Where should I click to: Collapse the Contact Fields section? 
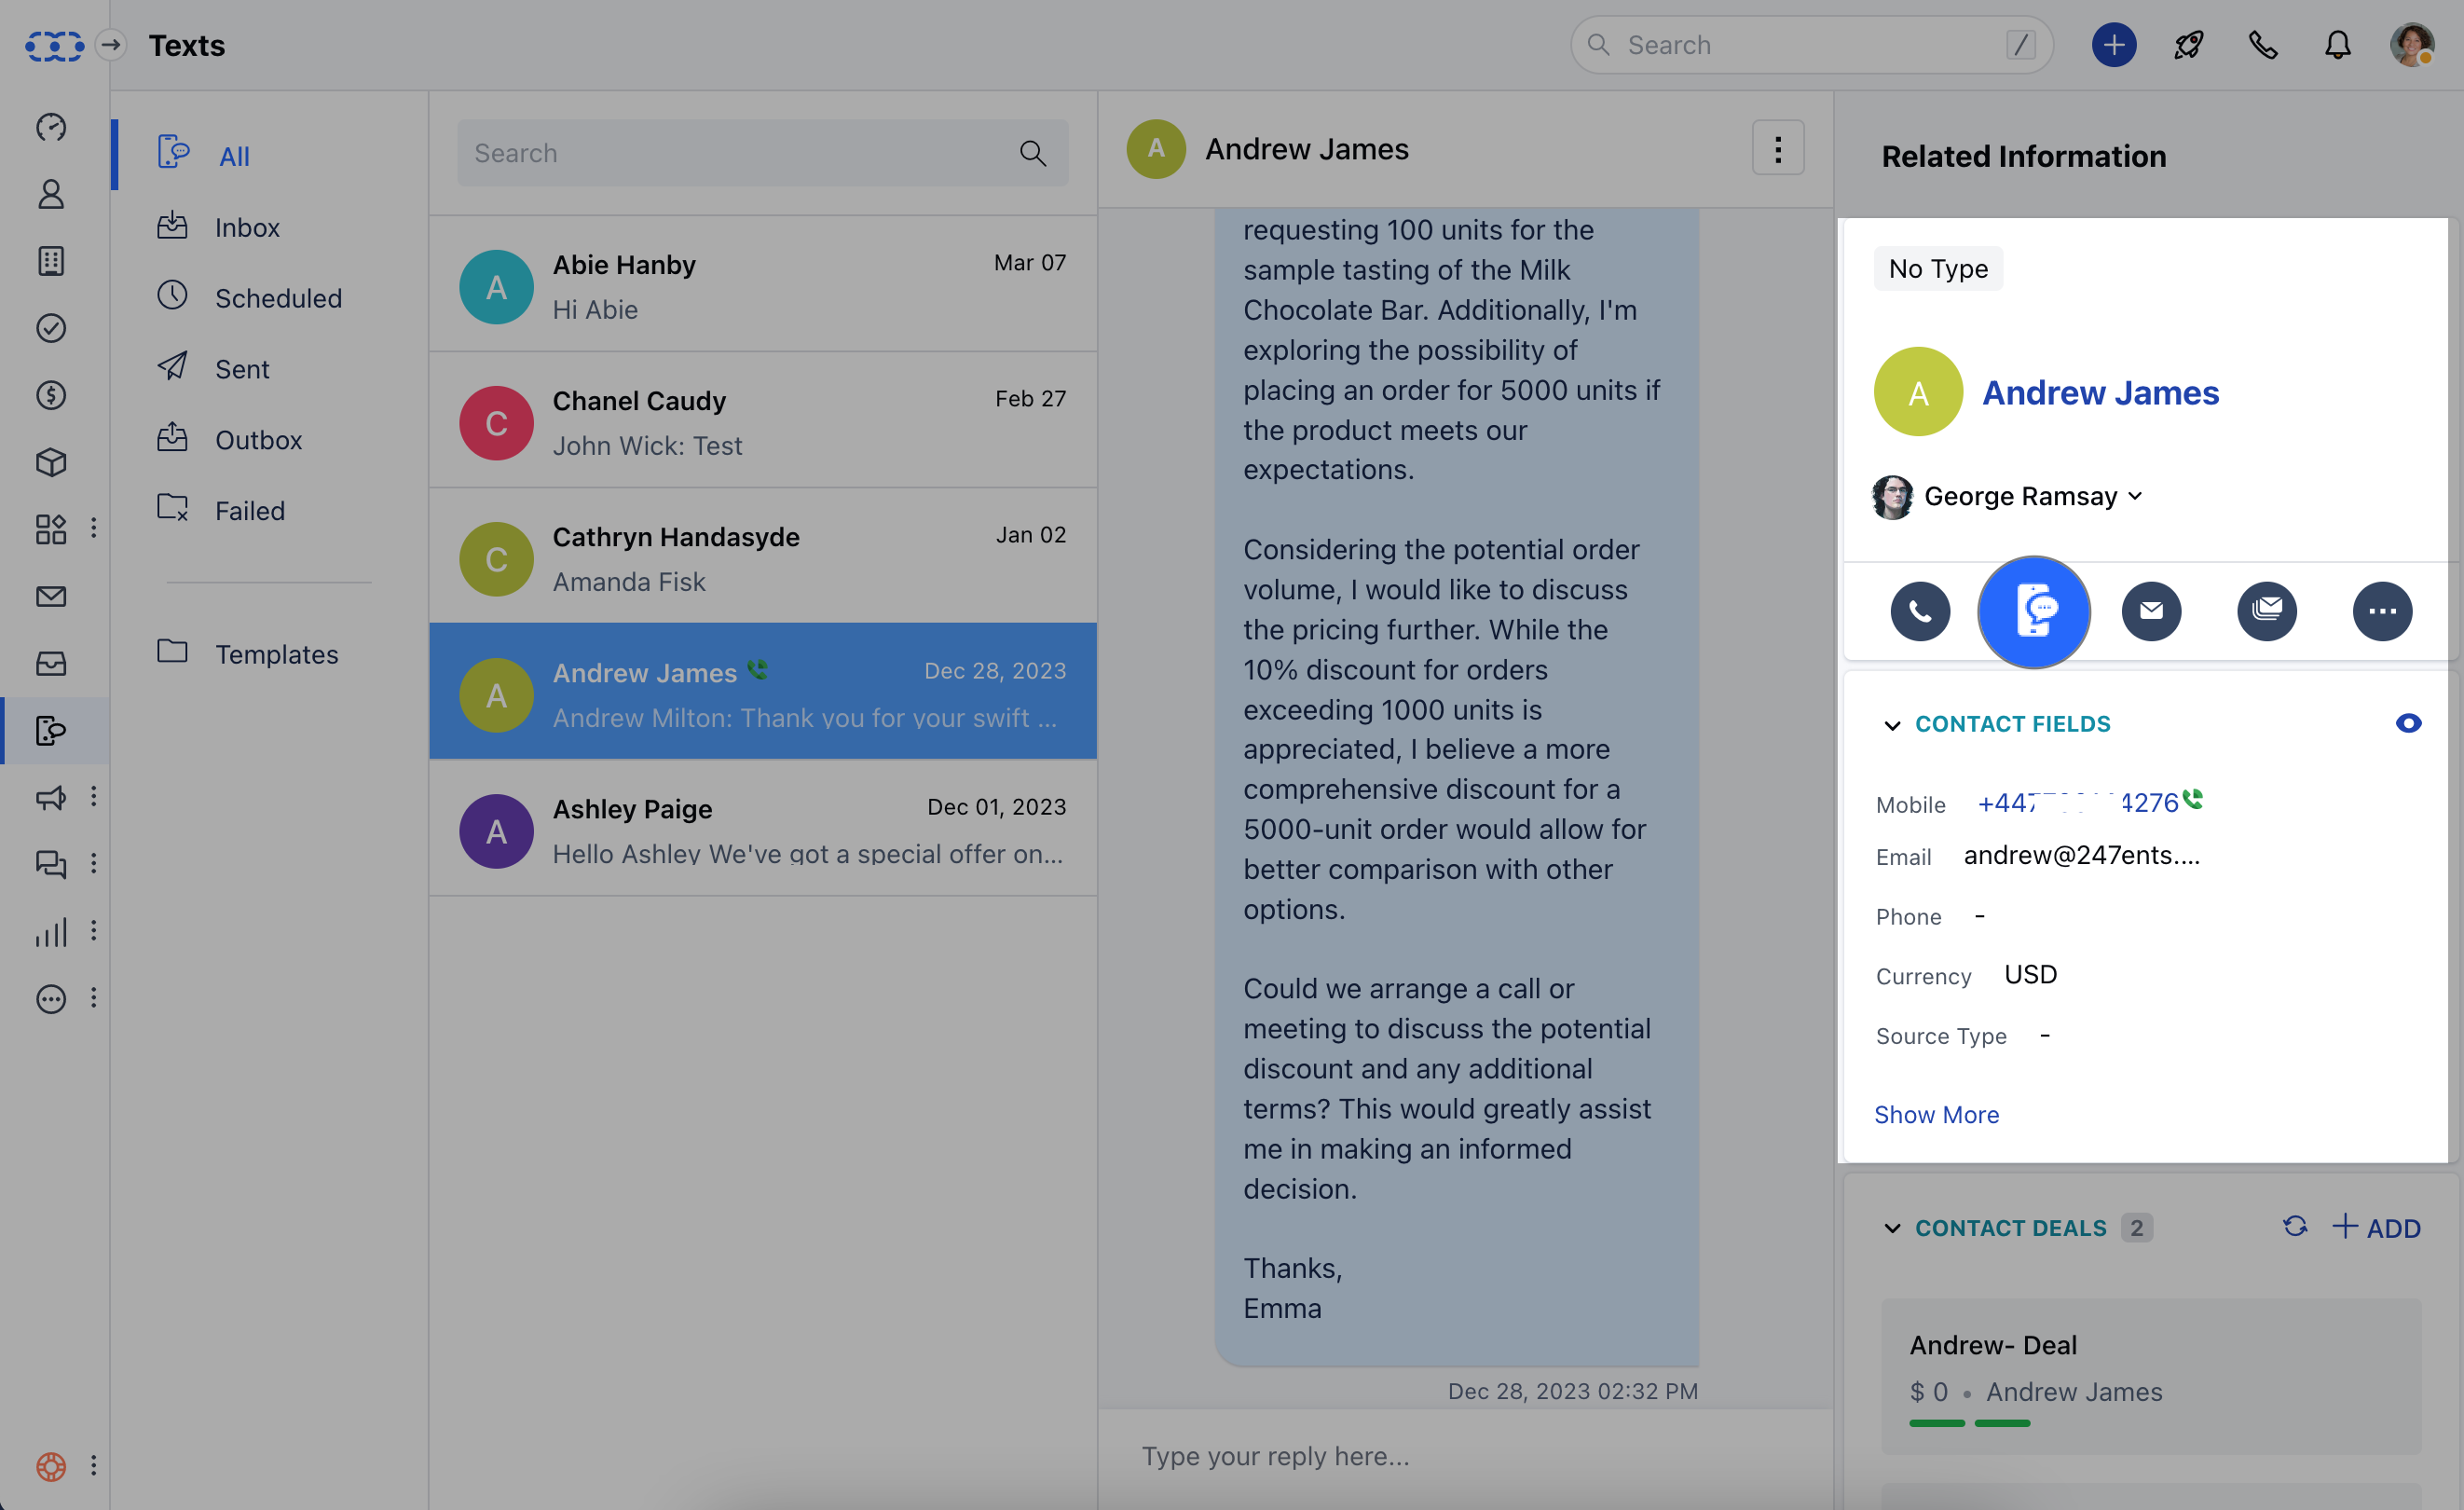click(x=1891, y=725)
